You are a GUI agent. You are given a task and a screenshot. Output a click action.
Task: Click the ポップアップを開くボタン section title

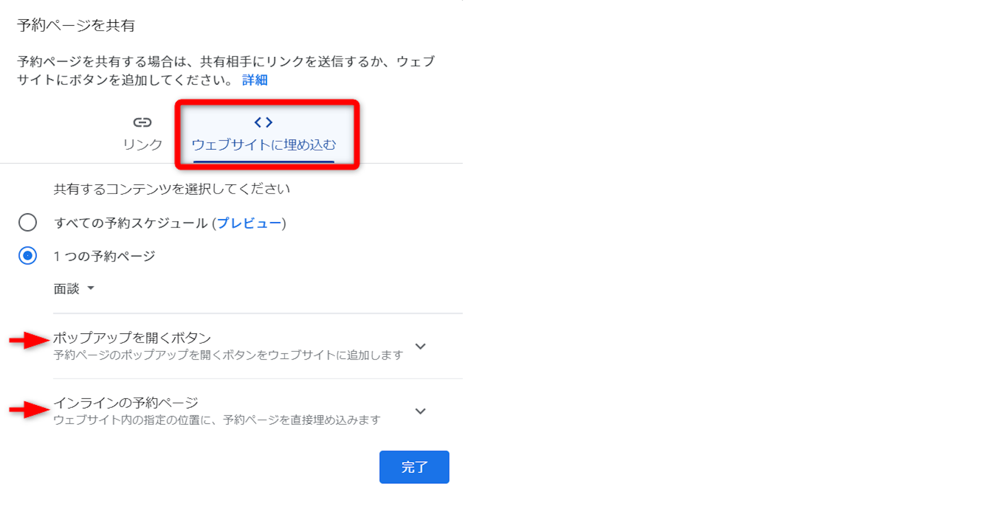click(x=132, y=338)
